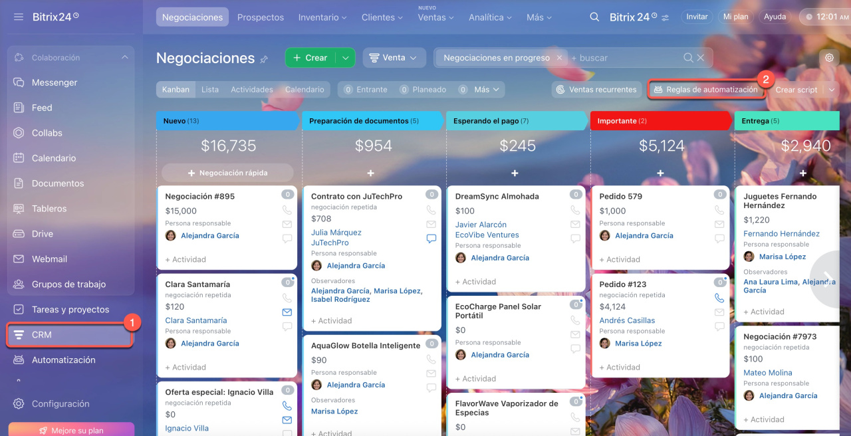The image size is (851, 436).
Task: Click the Reglas de automatización button
Action: tap(706, 89)
